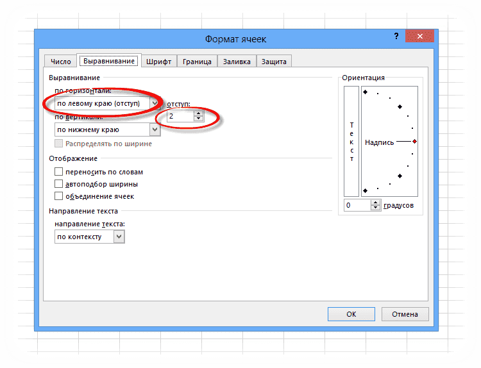The image size is (481, 368).
Task: Close the Формат ячеек dialog
Action: [x=419, y=36]
